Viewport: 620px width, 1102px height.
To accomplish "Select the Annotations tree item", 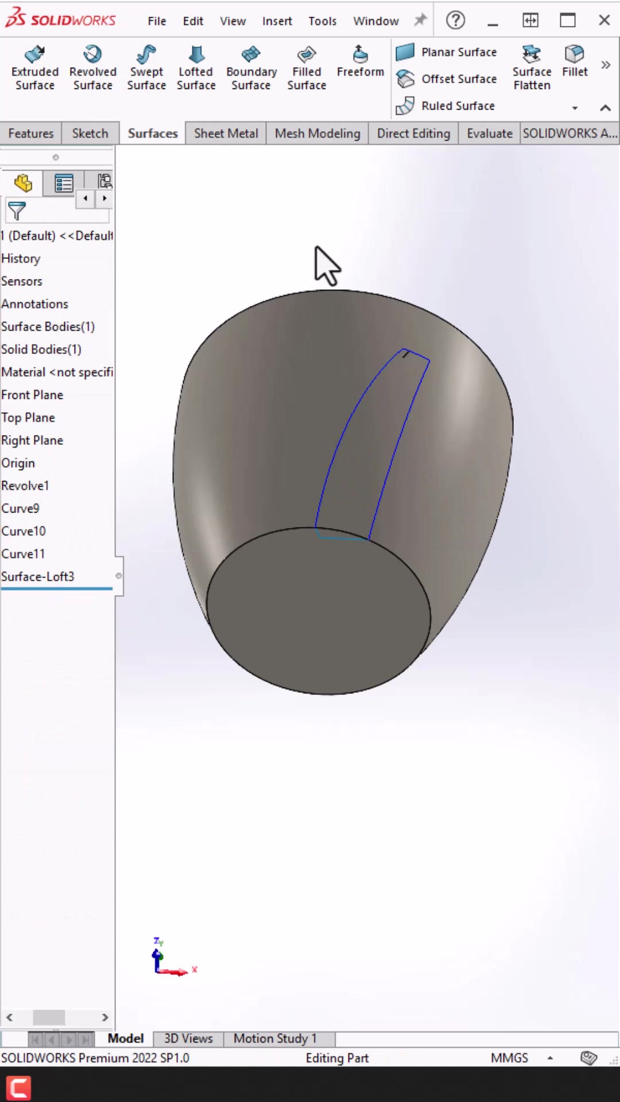I will click(34, 304).
